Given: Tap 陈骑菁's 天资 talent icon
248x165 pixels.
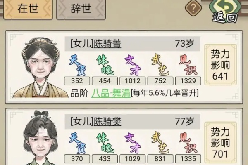Looking at the screenshot, I should (x=77, y=65).
